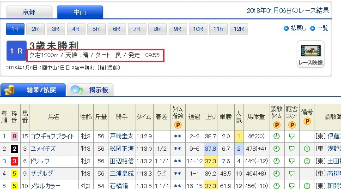Switch to the 京都 racecourse tab
The image size is (341, 189).
click(x=29, y=12)
